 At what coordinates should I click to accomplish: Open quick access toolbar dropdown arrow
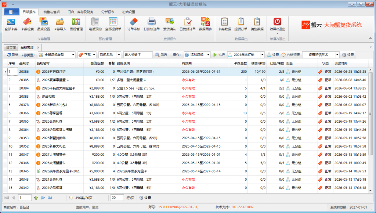tap(13, 4)
